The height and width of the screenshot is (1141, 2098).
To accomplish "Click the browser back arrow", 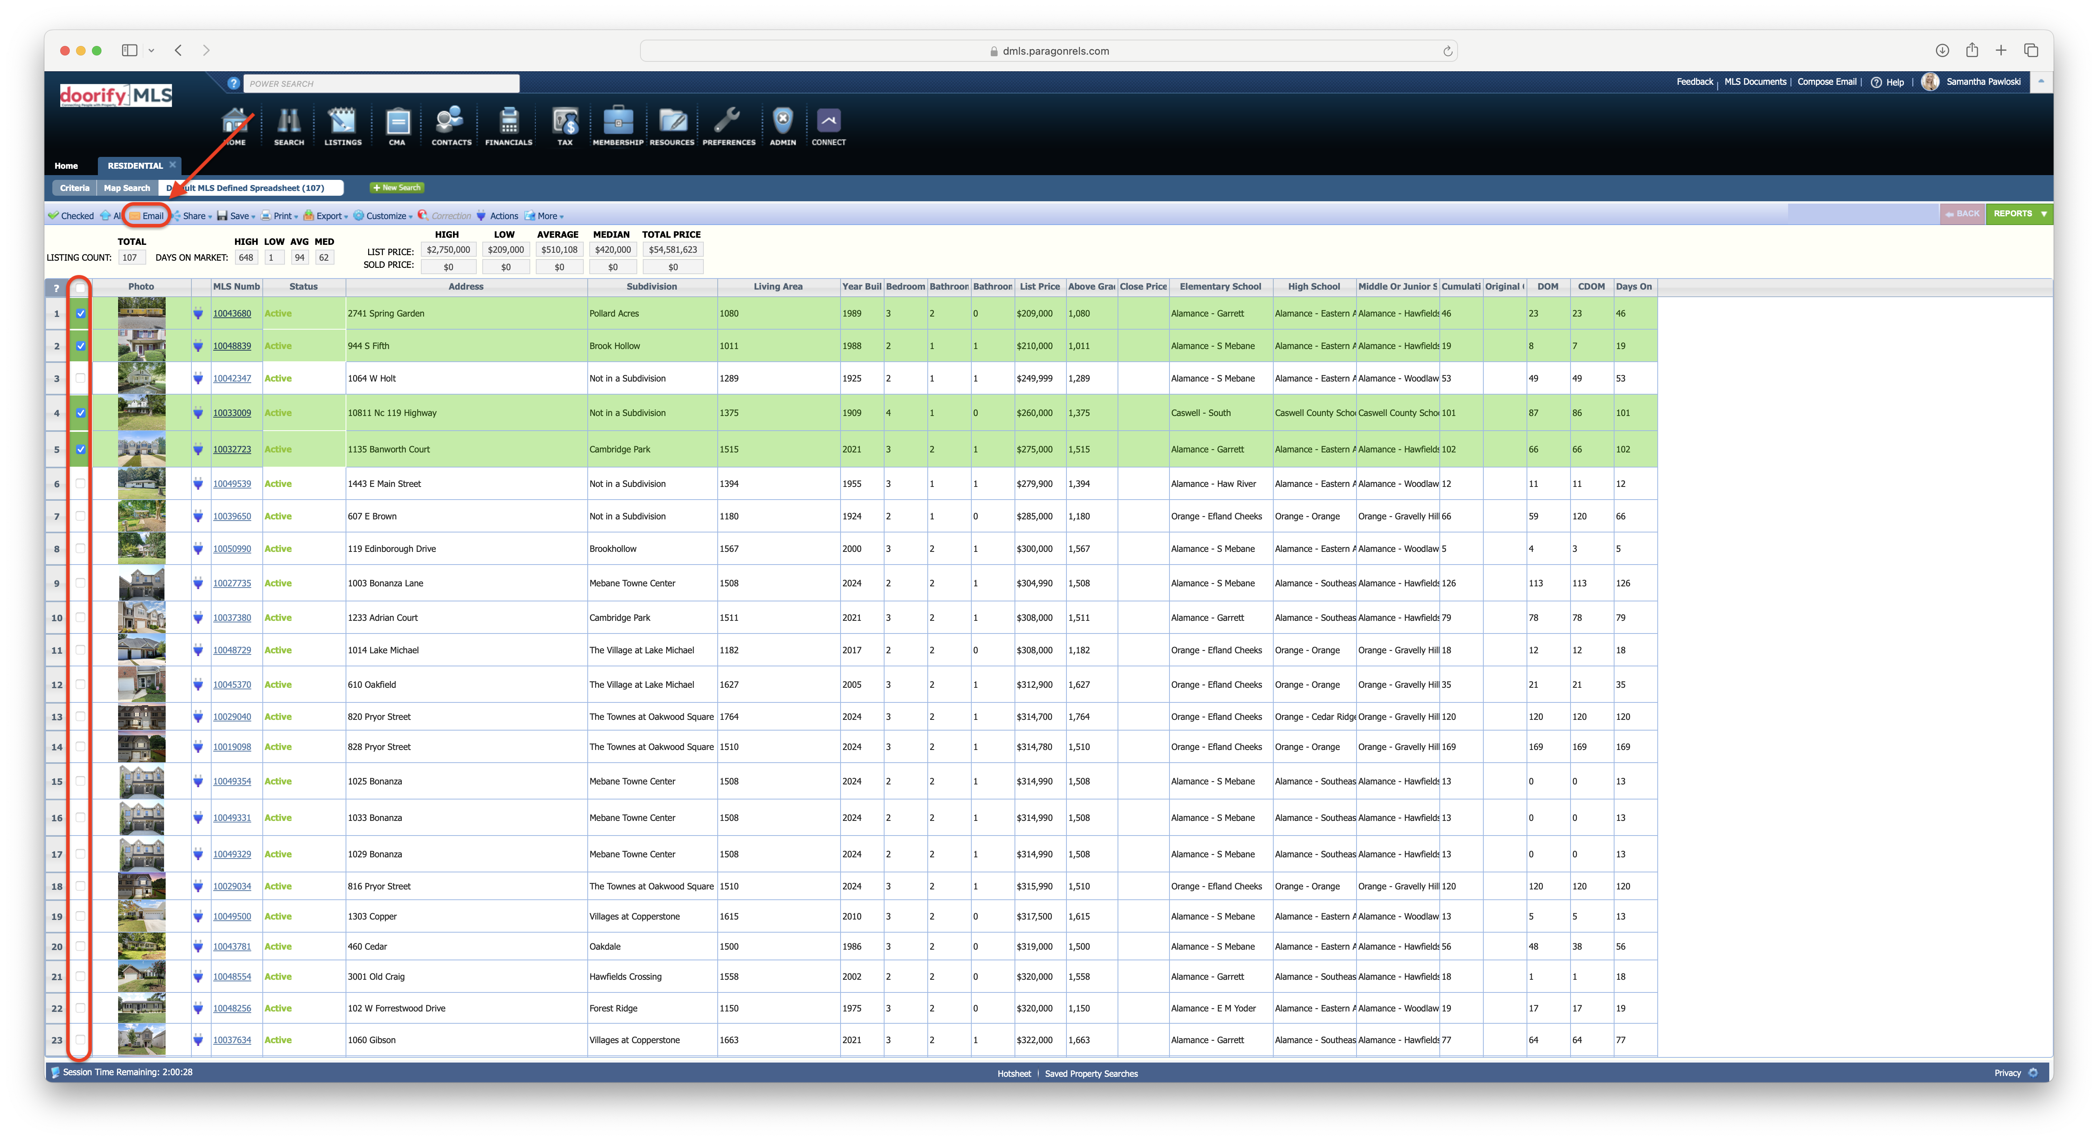I will (178, 50).
